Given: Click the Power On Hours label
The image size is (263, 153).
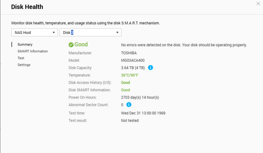Looking at the screenshot, I should point(83,98).
